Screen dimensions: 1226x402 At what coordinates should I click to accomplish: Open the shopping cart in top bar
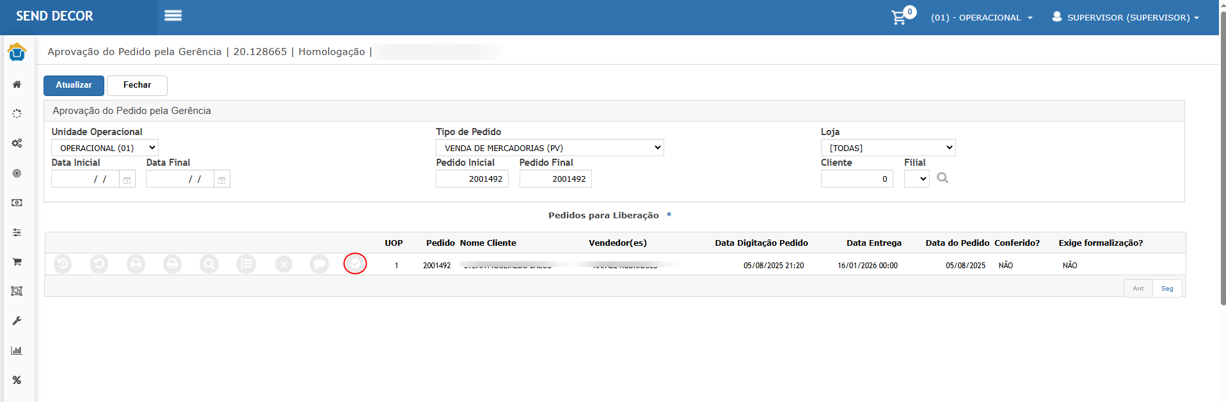[899, 17]
